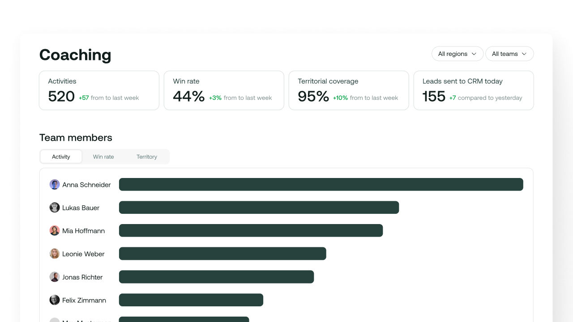Click Anna Schneider's avatar icon

(55, 185)
